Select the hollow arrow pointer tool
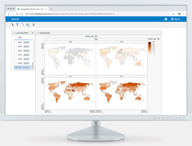 23,25
